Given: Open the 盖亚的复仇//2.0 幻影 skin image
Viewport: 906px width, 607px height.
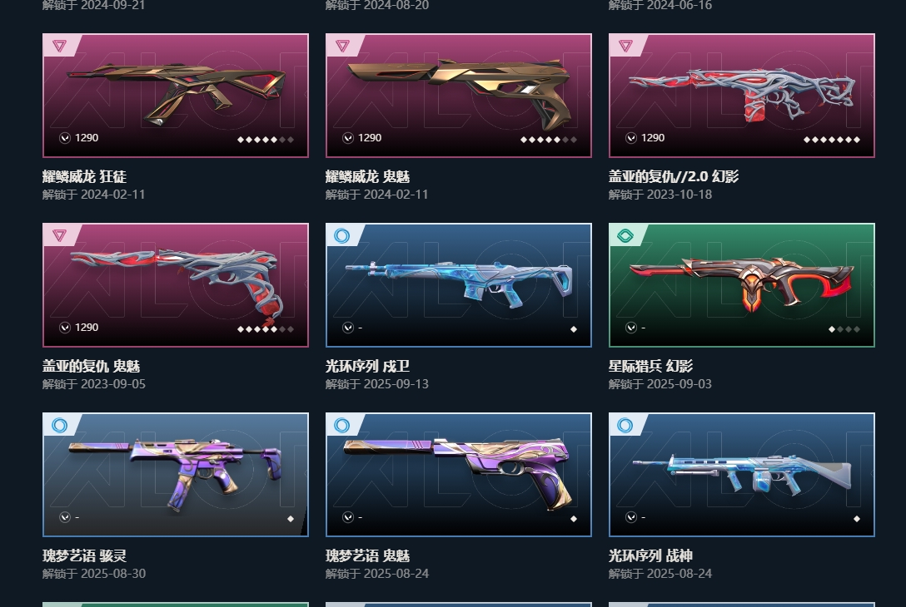Looking at the screenshot, I should pyautogui.click(x=742, y=95).
